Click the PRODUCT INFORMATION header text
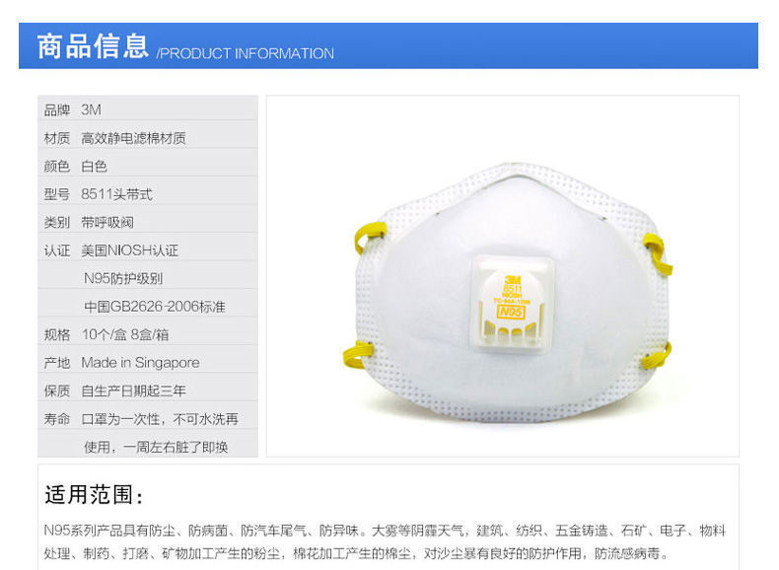Screen dimensions: 779x570 coord(247,53)
